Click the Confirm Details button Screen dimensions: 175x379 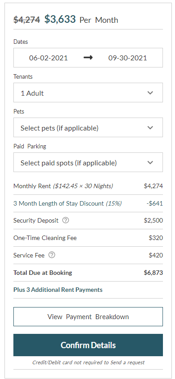(88, 345)
